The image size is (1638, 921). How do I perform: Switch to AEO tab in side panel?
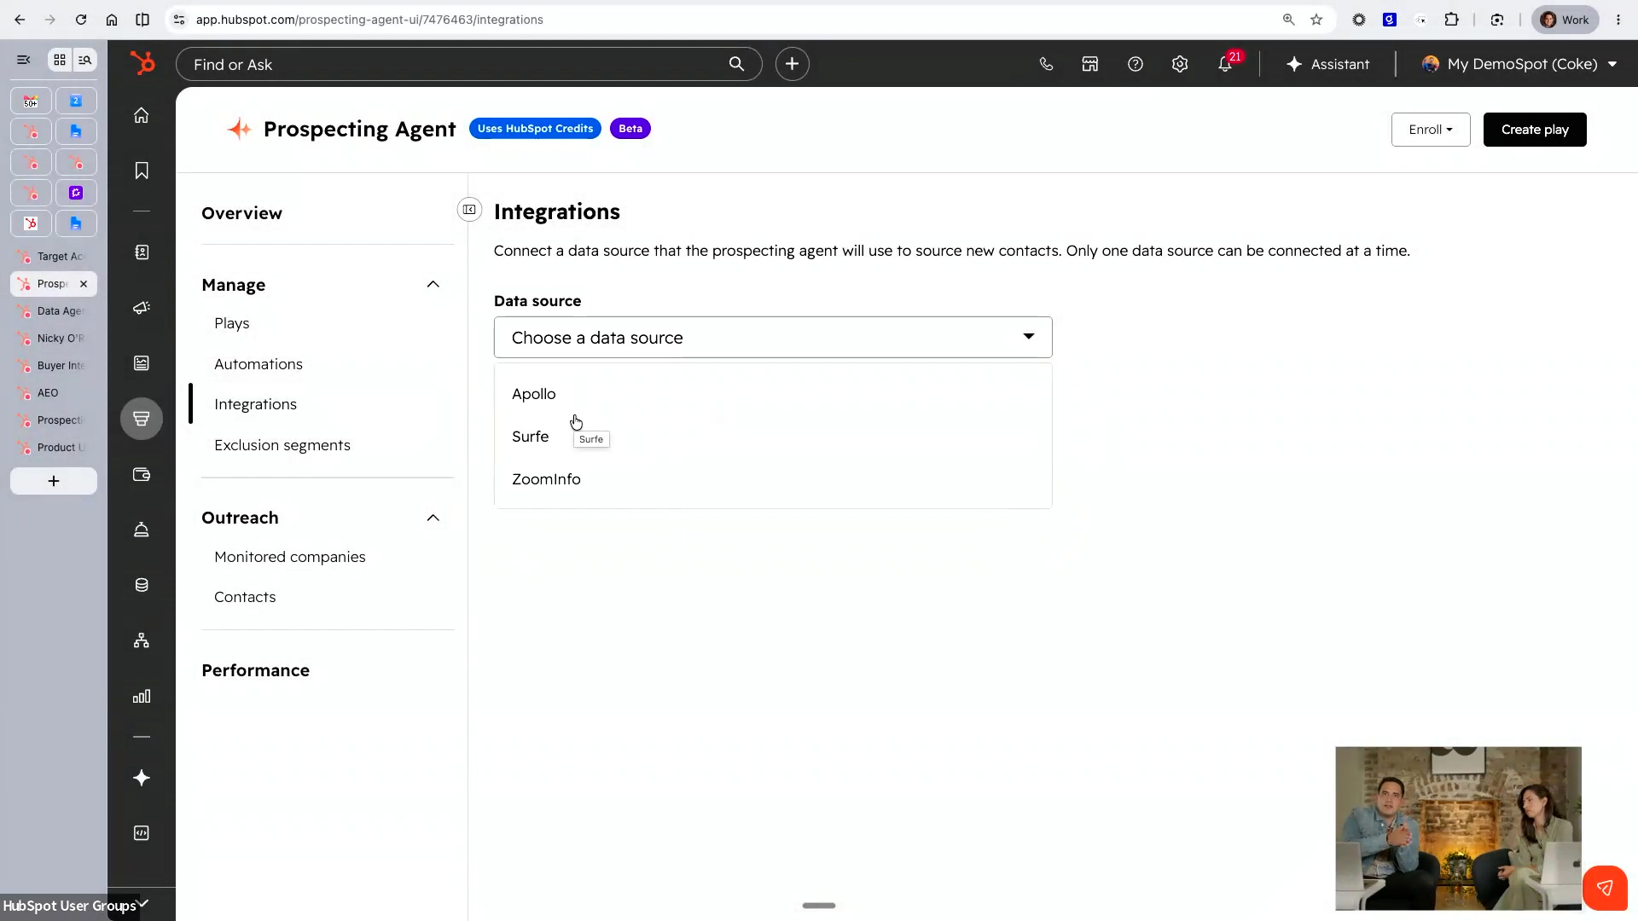coord(54,393)
